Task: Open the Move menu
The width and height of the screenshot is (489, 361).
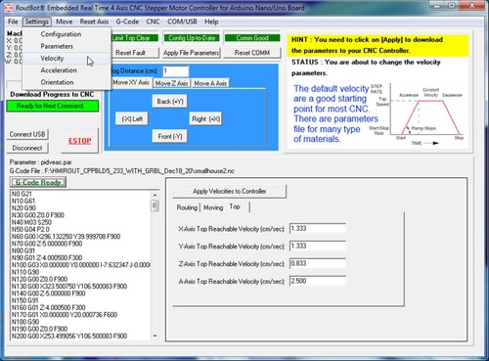Action: [65, 22]
